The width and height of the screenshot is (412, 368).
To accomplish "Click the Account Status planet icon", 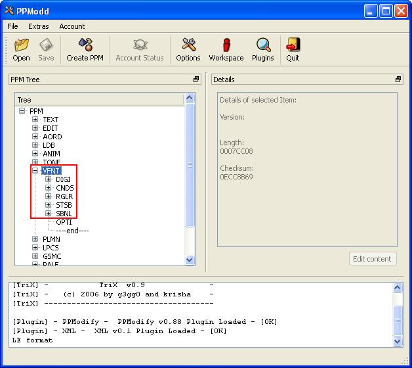I will coord(140,45).
